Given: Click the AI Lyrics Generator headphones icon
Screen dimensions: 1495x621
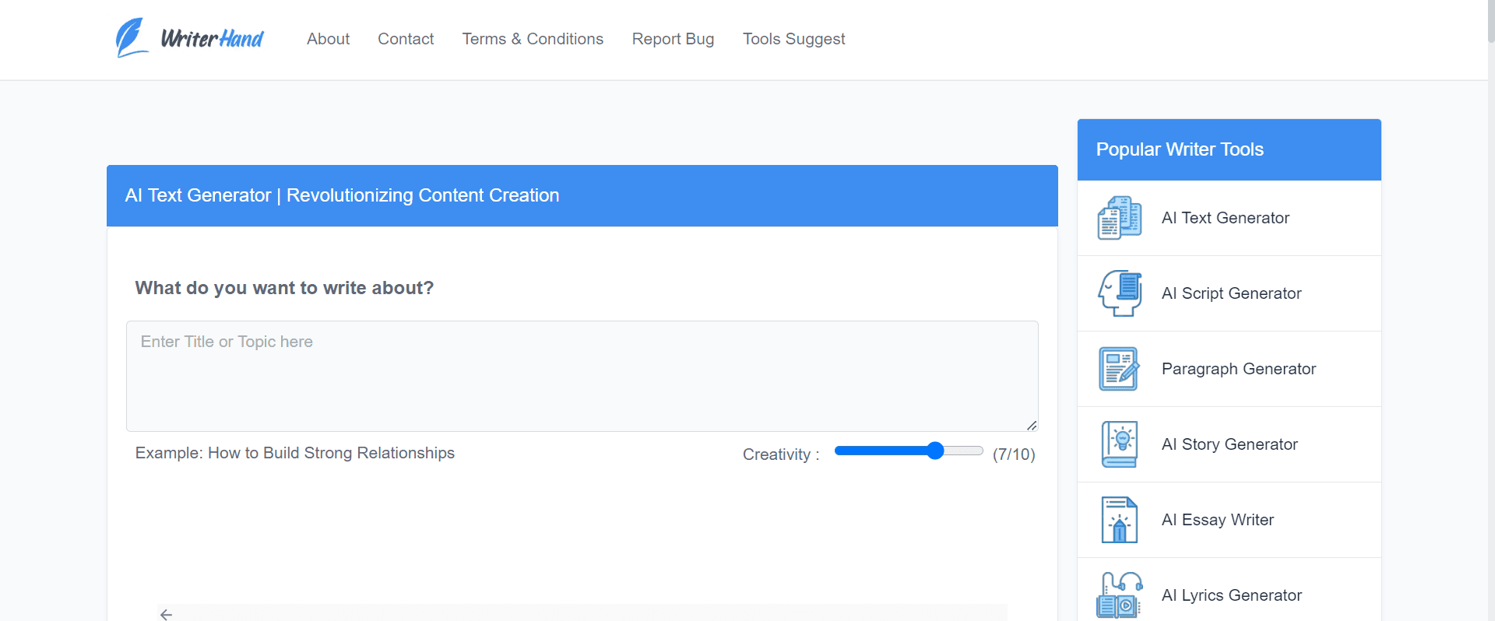Looking at the screenshot, I should (1119, 595).
